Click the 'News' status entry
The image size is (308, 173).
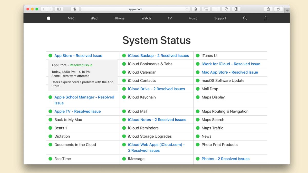click(206, 136)
